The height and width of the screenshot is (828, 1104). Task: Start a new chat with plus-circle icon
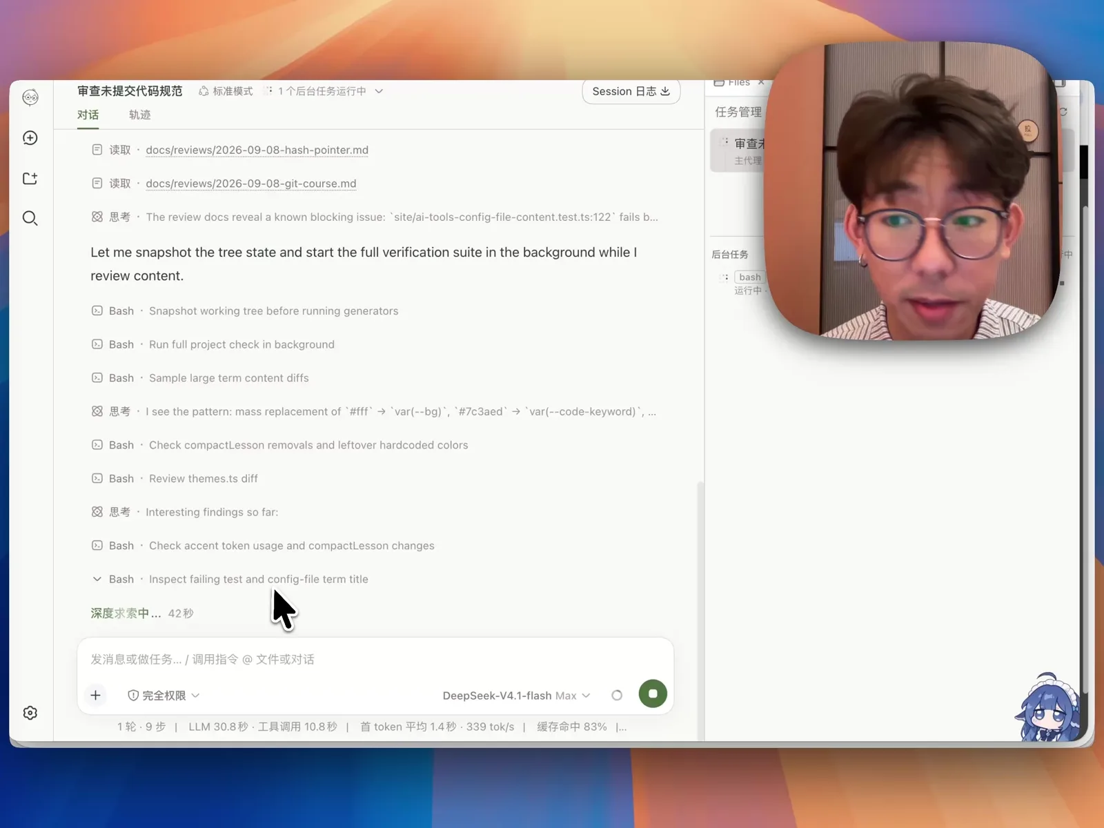pyautogui.click(x=30, y=138)
